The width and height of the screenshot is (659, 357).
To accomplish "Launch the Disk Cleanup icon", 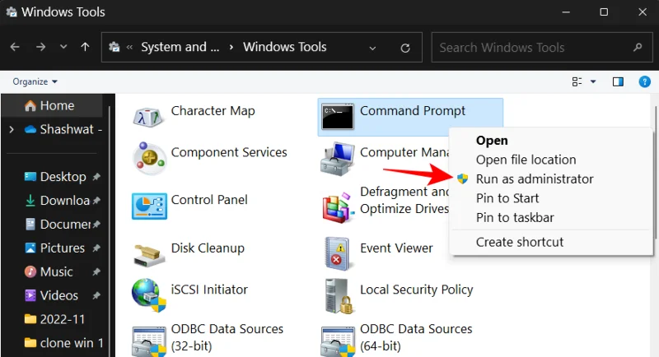I will (x=148, y=252).
